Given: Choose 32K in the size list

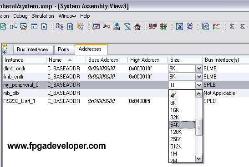Looking at the screenshot, I should (182, 118).
